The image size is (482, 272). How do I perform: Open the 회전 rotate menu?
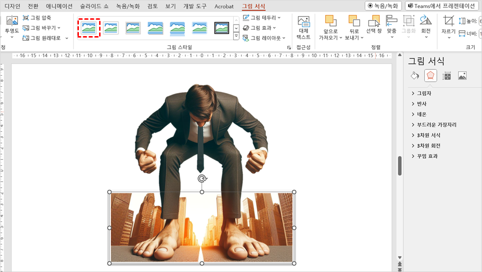426,27
